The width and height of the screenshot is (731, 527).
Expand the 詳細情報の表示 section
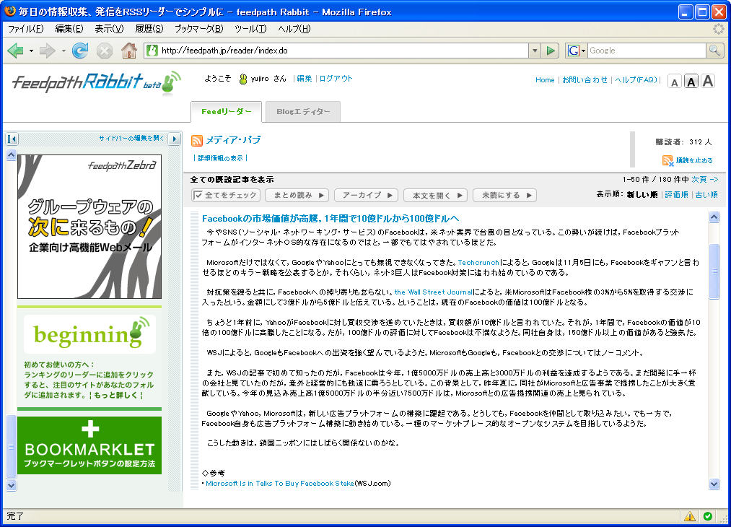click(220, 158)
